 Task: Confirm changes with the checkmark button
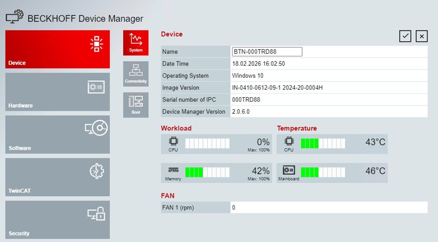tap(405, 36)
